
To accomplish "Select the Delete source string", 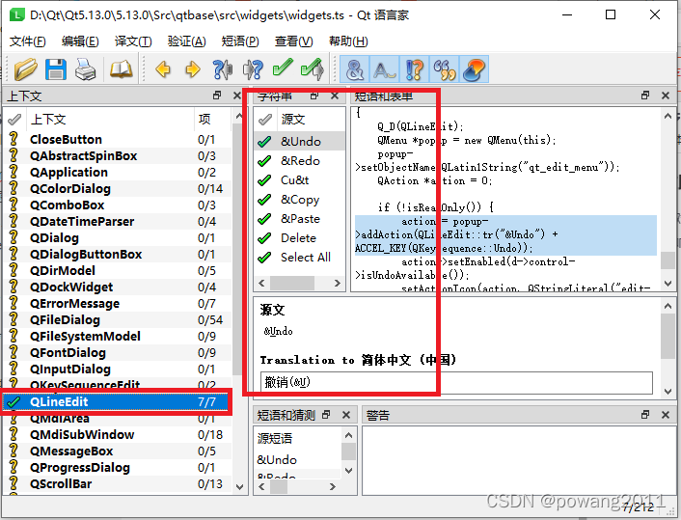I will coord(298,238).
